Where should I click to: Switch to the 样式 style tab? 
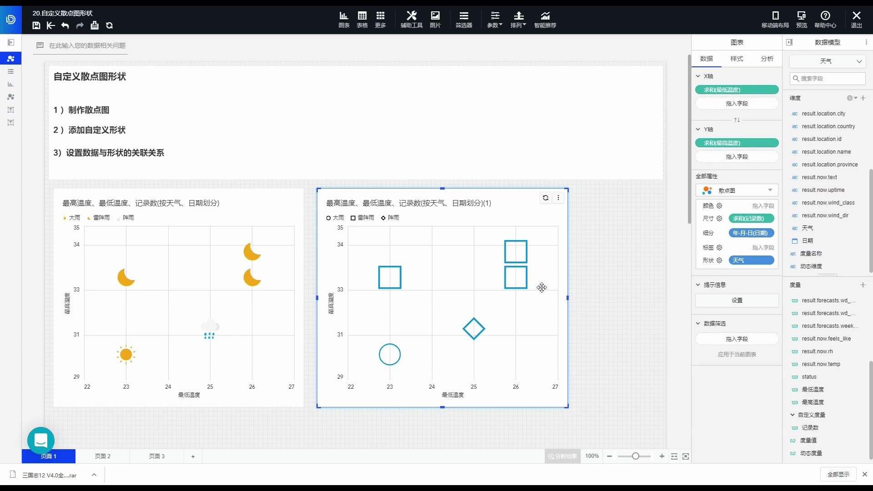pos(737,59)
